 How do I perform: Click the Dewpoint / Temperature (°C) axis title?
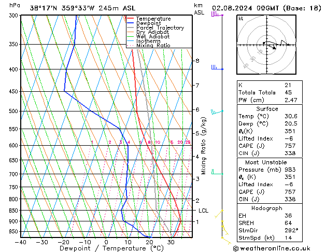[x=111, y=248]
